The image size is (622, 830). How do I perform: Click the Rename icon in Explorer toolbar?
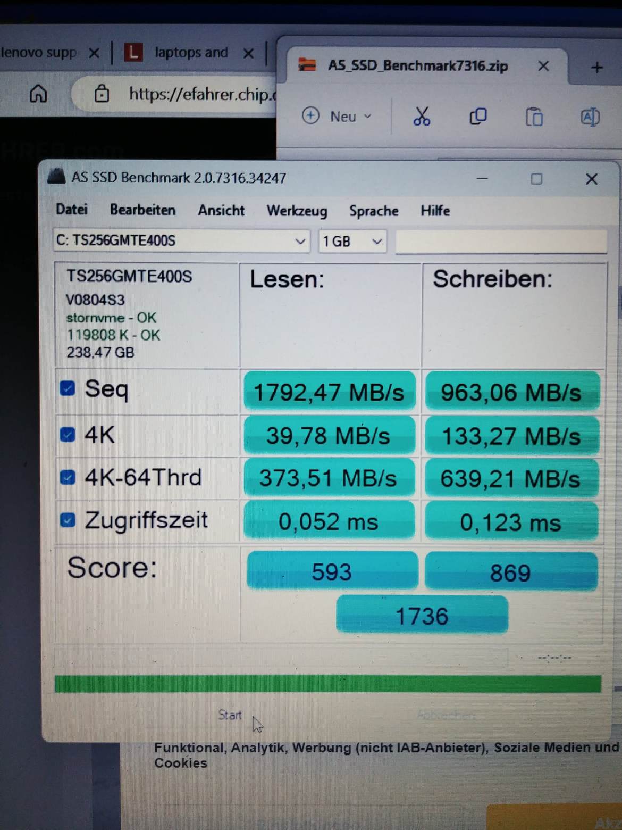point(590,117)
